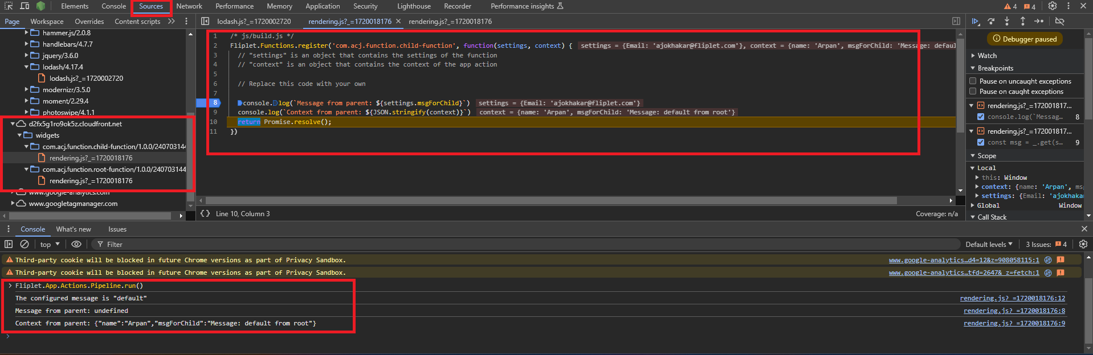
Task: Click the issues count badge in top bar
Action: point(1030,7)
